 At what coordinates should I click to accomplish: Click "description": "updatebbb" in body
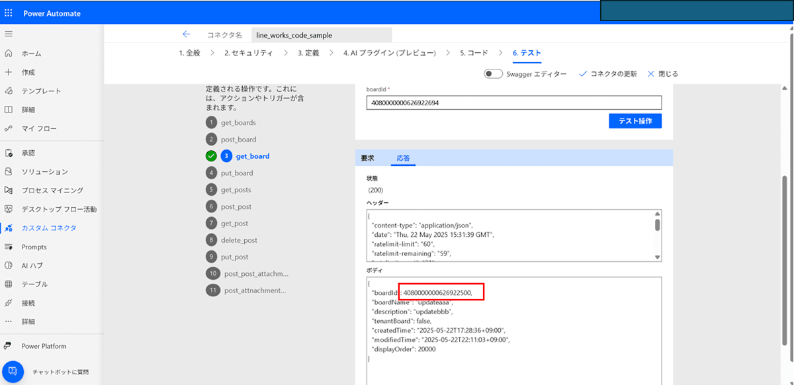(412, 312)
